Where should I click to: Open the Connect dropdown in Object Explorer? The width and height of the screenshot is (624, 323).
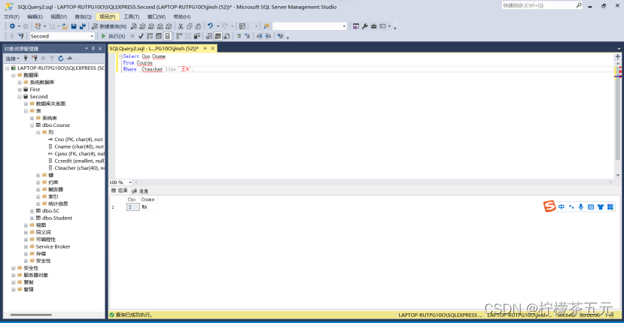coord(12,59)
